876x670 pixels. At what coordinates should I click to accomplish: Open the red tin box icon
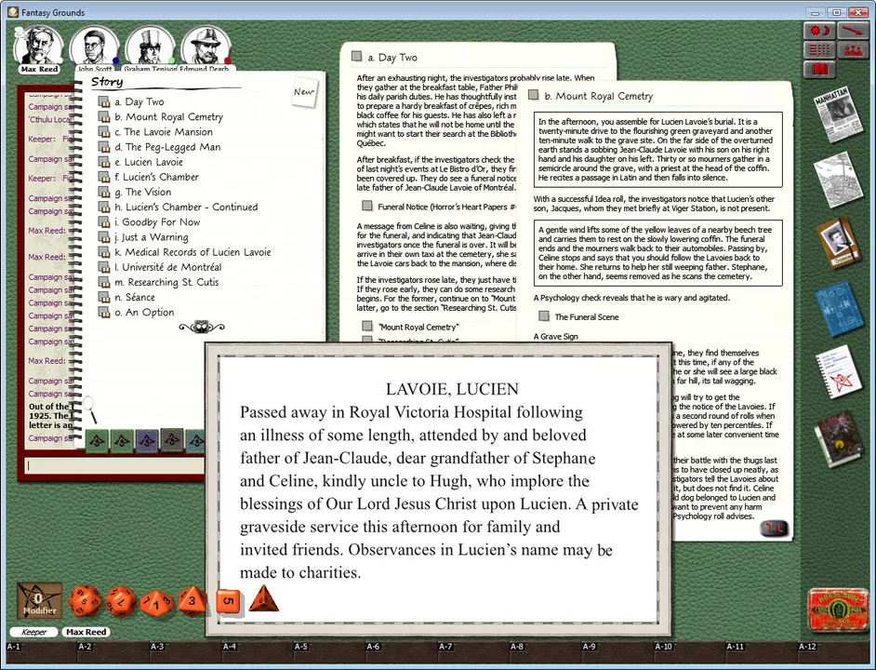point(837,610)
